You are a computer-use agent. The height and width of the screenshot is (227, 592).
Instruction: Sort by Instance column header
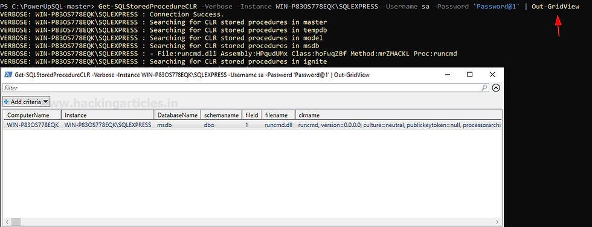[x=108, y=115]
